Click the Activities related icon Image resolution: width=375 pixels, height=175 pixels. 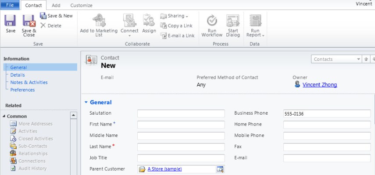13,131
